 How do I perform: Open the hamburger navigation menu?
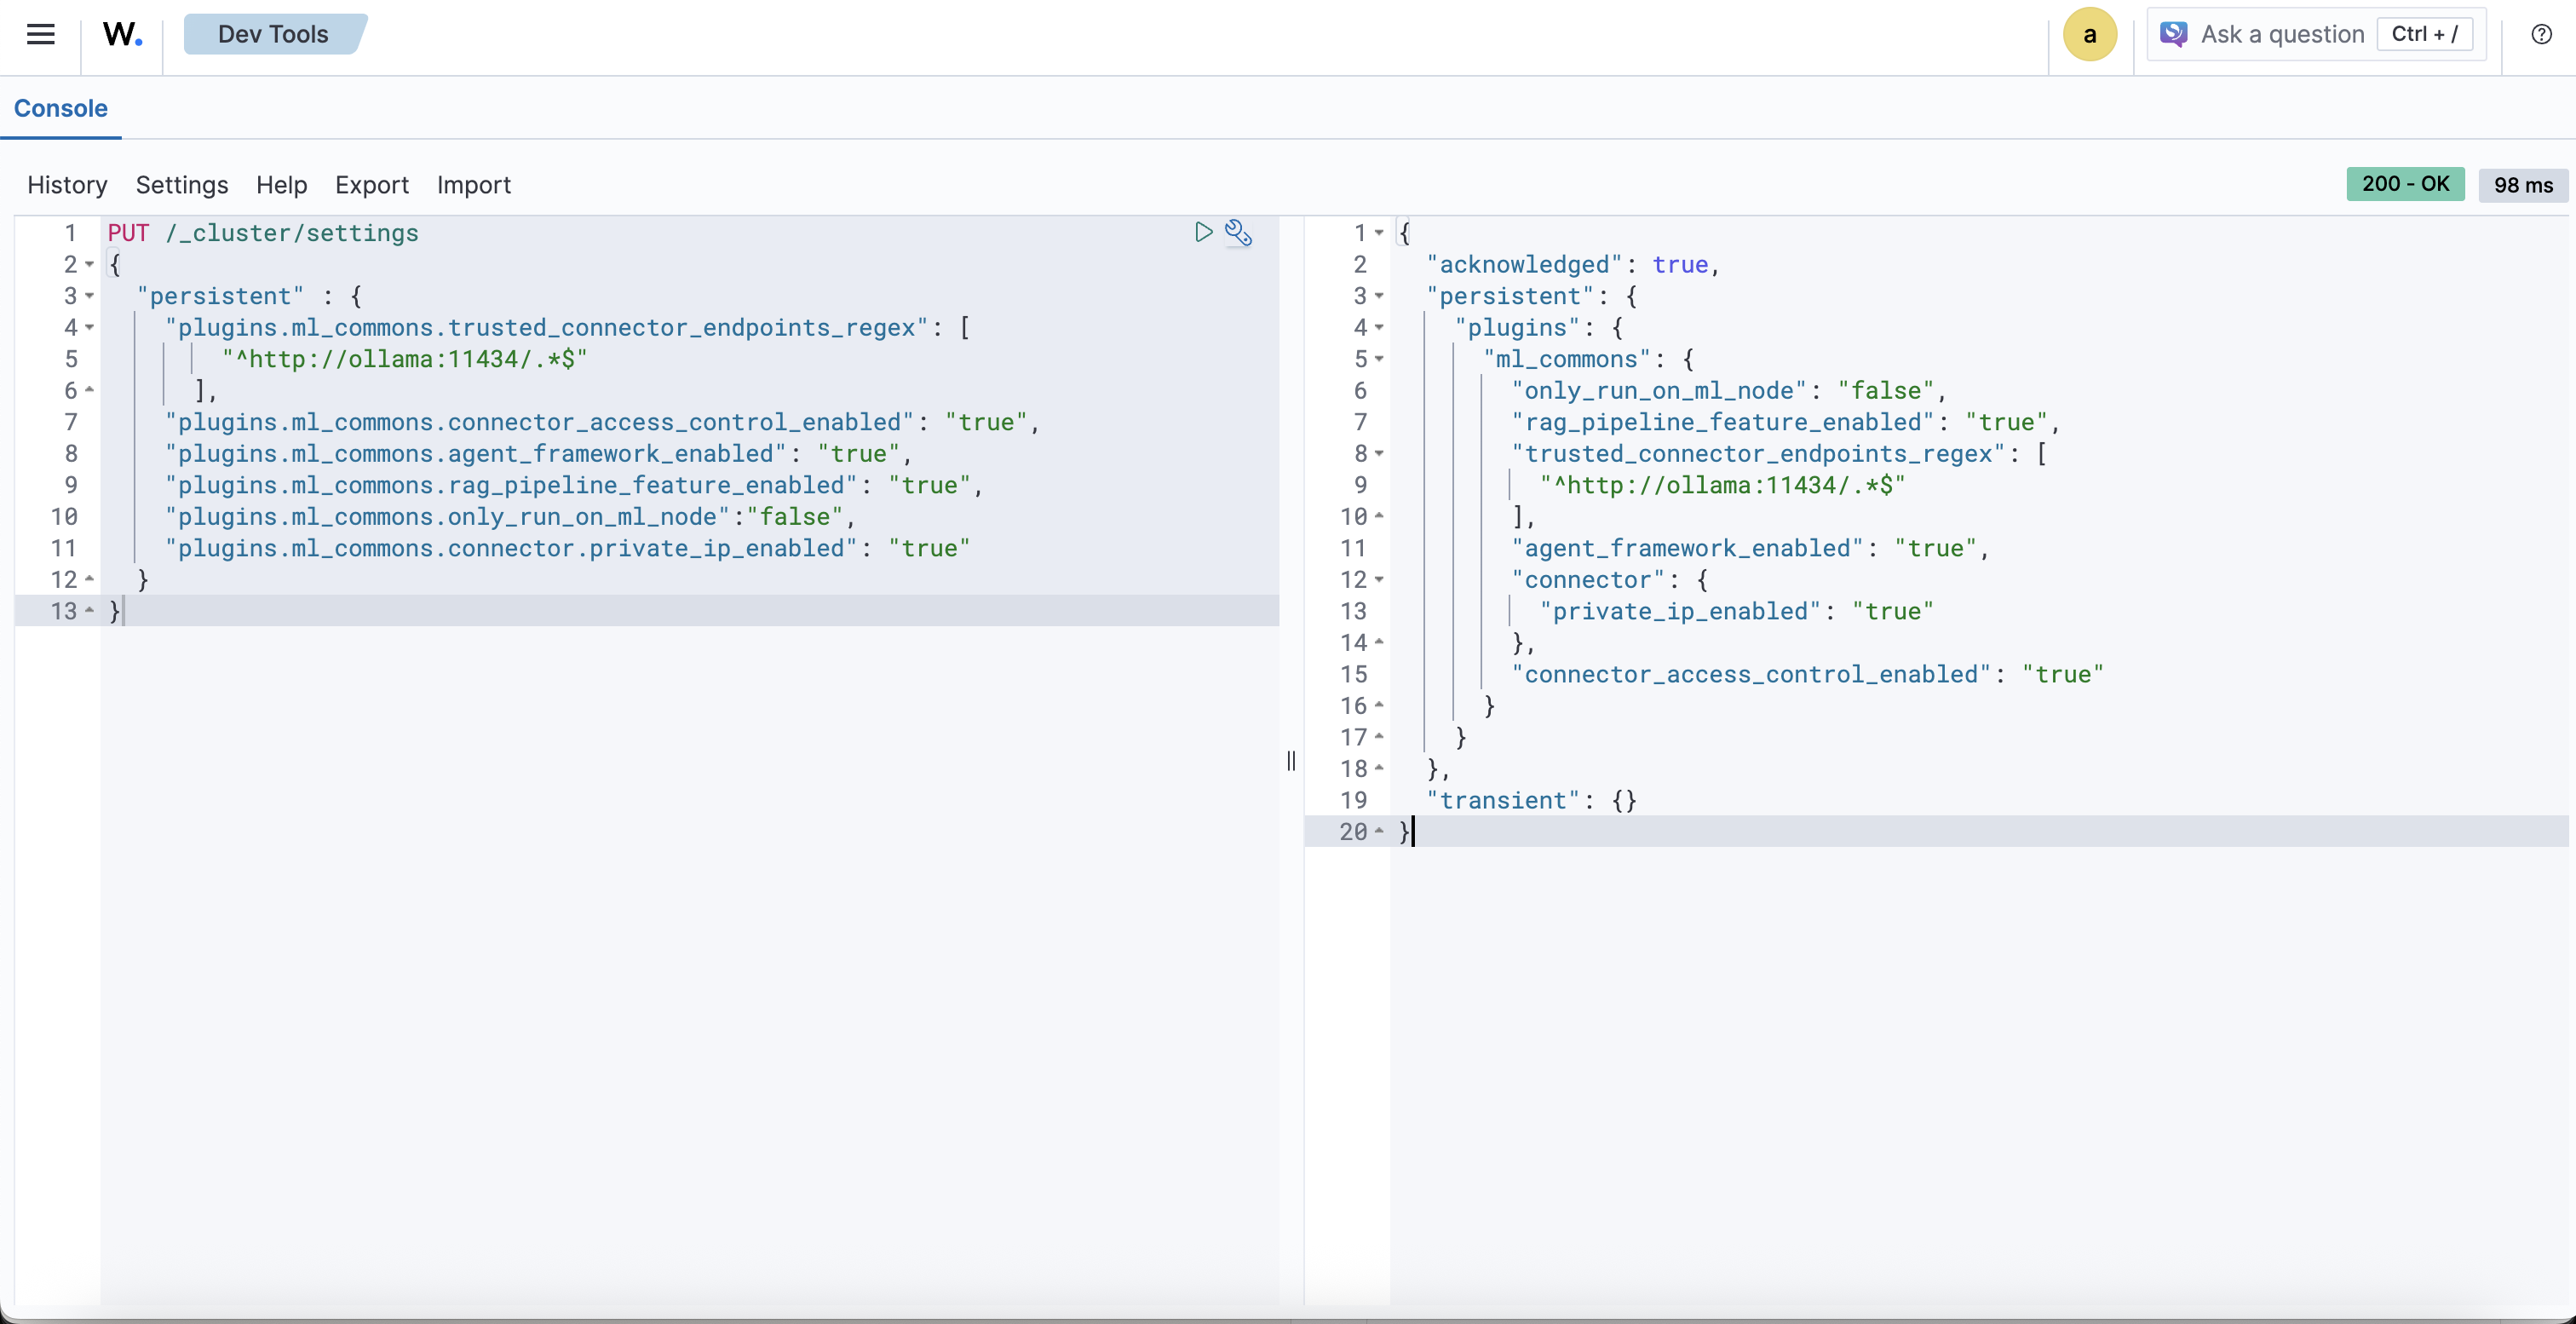[x=40, y=34]
